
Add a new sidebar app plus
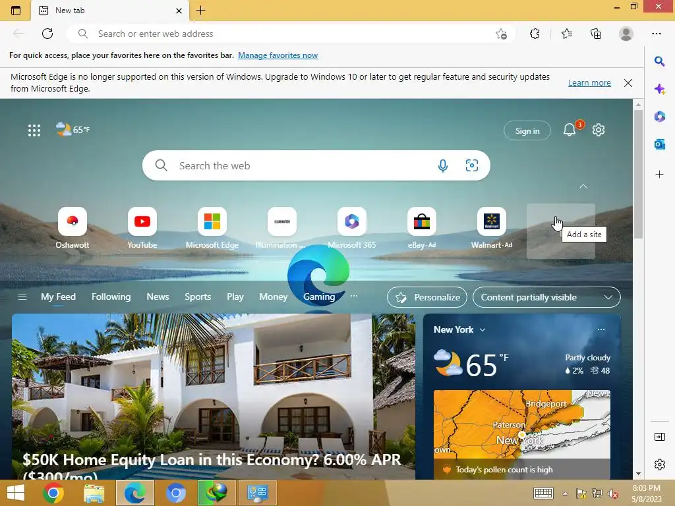(x=659, y=174)
